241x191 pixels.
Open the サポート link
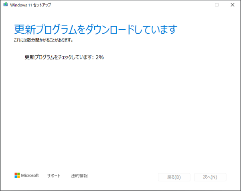point(53,176)
